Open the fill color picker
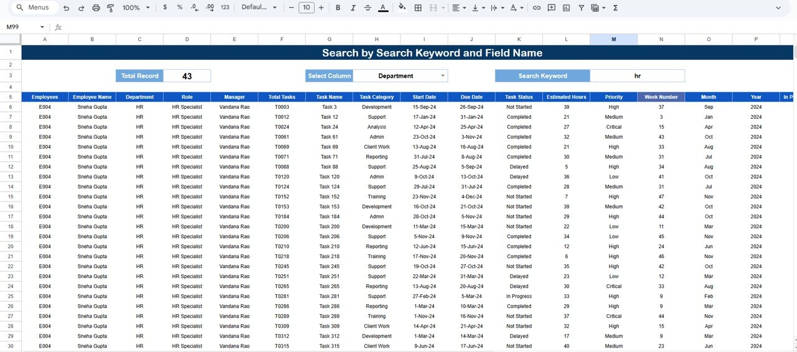Viewport: 797px width, 352px height. pyautogui.click(x=402, y=8)
